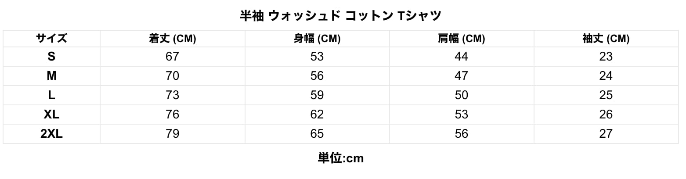
Task: Click the M size body width 56
Action: click(x=317, y=76)
